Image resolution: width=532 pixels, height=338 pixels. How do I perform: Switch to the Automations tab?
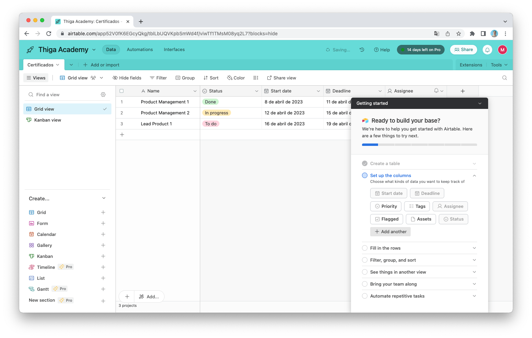(140, 49)
